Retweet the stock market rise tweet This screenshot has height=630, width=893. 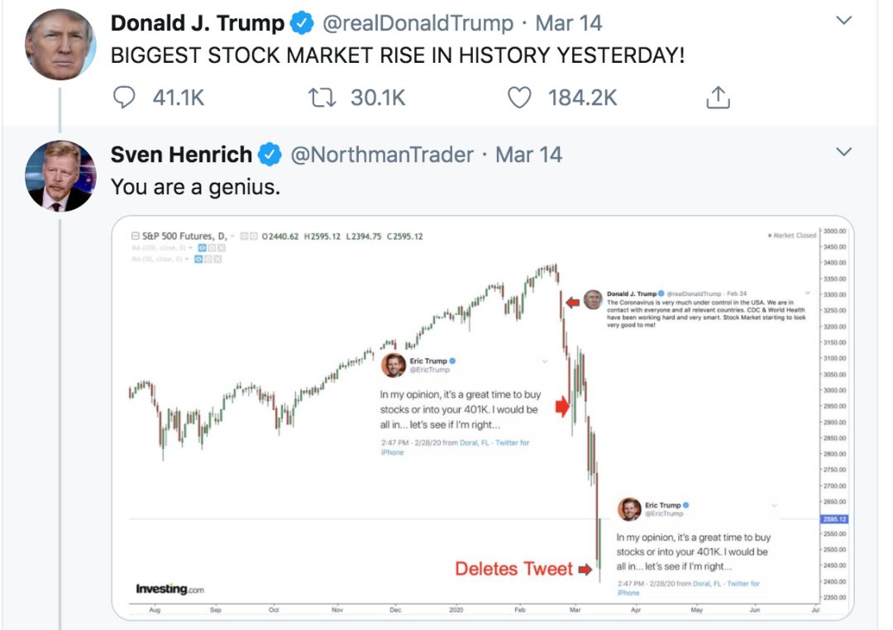318,98
